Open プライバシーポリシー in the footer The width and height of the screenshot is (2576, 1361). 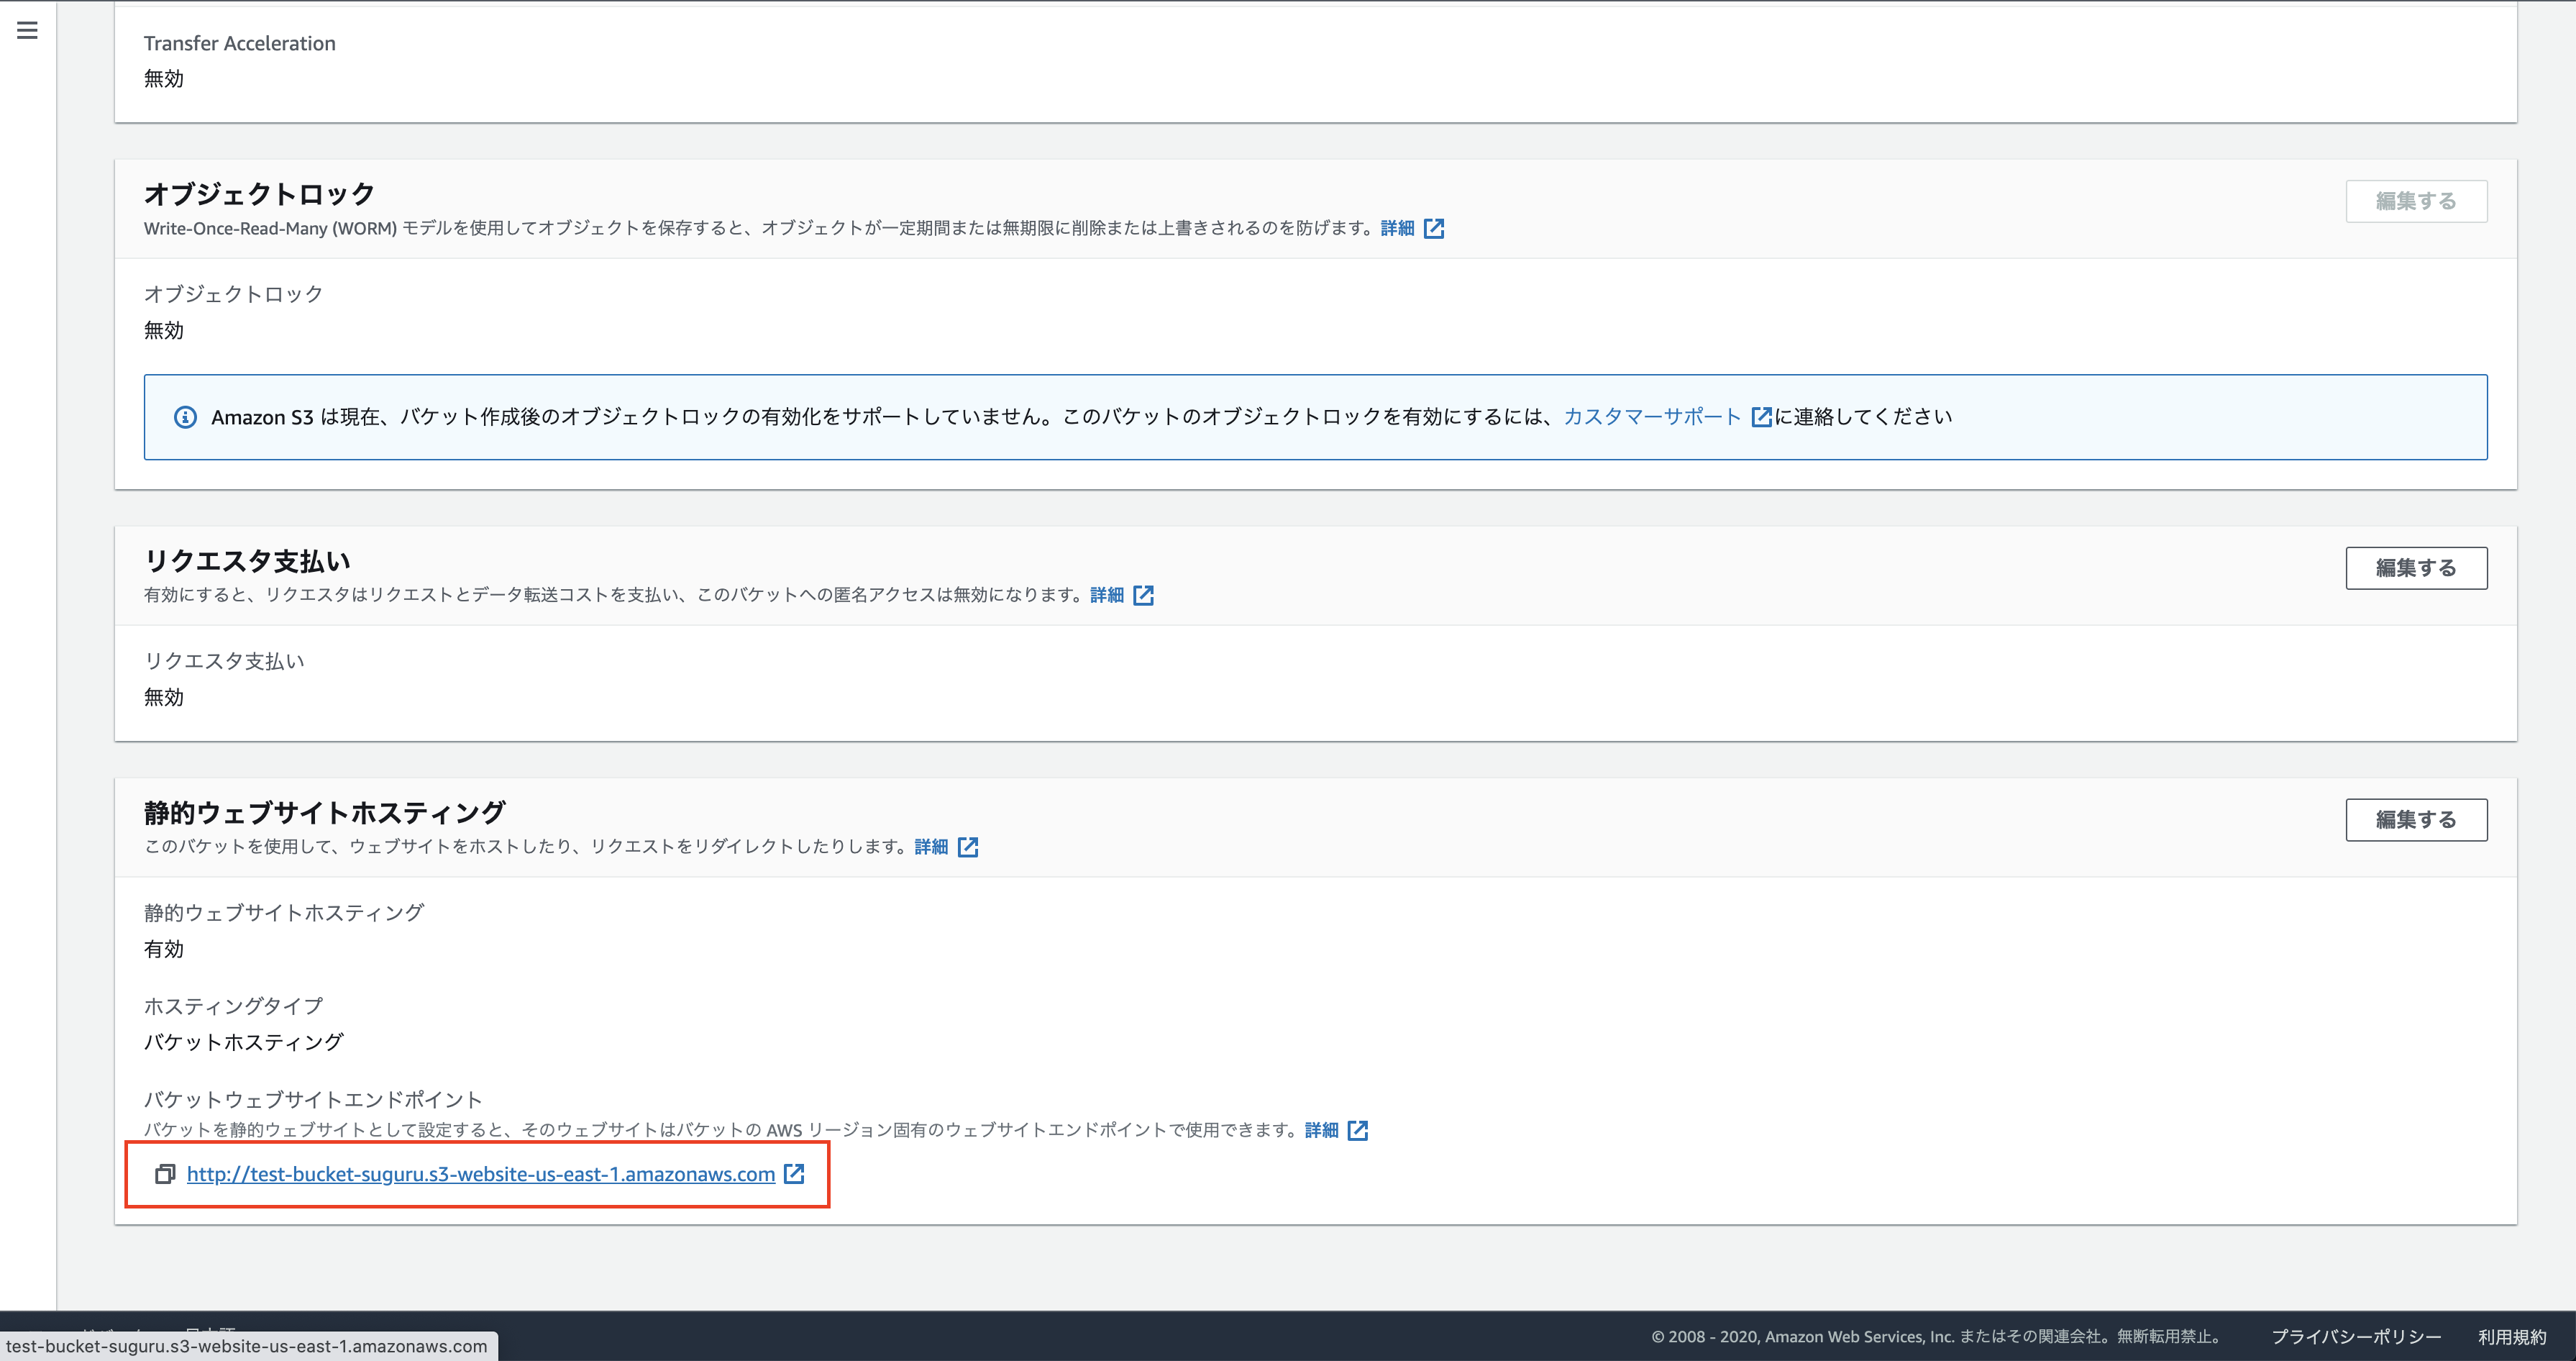[x=2355, y=1336]
